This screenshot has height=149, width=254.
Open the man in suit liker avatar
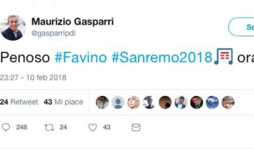[x=181, y=102]
